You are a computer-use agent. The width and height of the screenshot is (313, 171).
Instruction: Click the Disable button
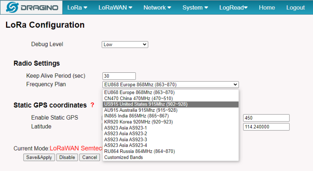pos(67,157)
